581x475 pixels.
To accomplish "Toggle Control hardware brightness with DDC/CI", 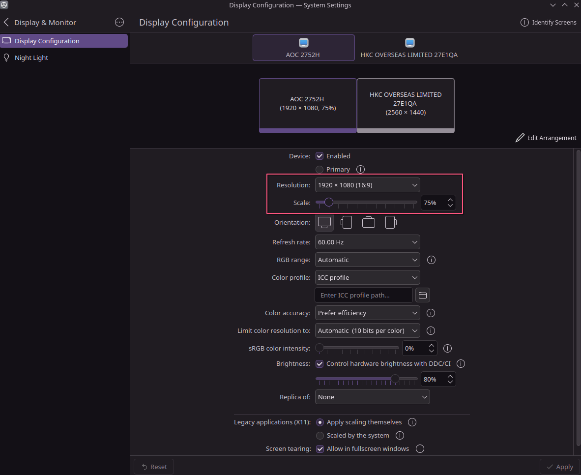I will click(x=320, y=364).
